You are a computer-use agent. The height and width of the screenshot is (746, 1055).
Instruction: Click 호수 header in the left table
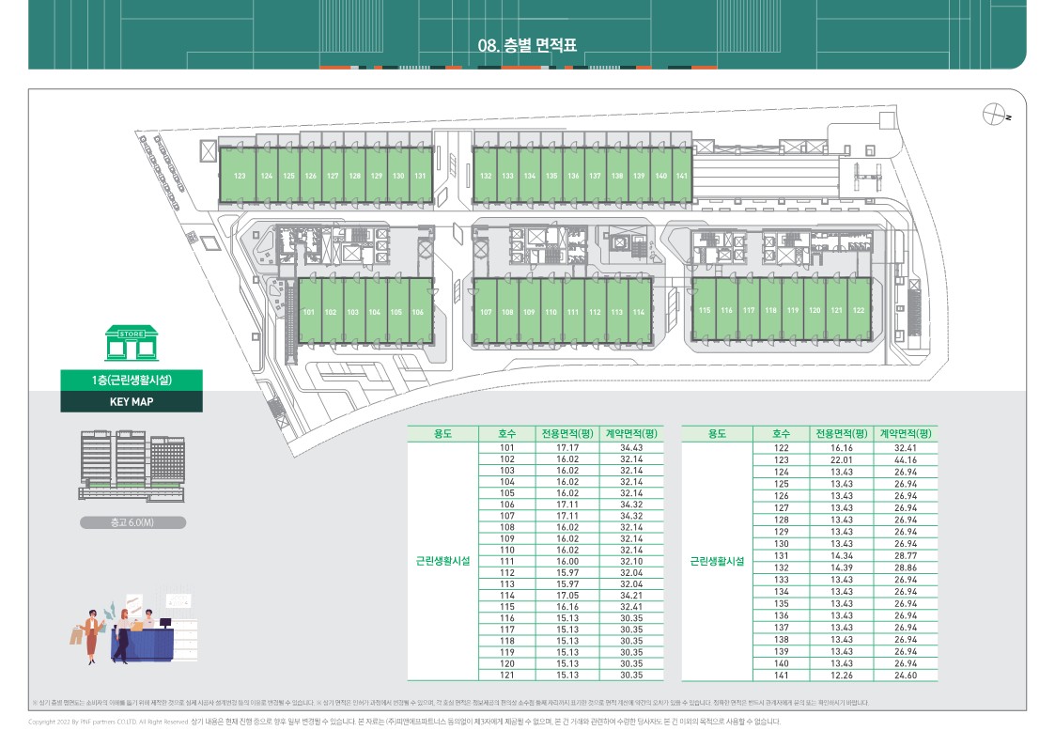(506, 434)
